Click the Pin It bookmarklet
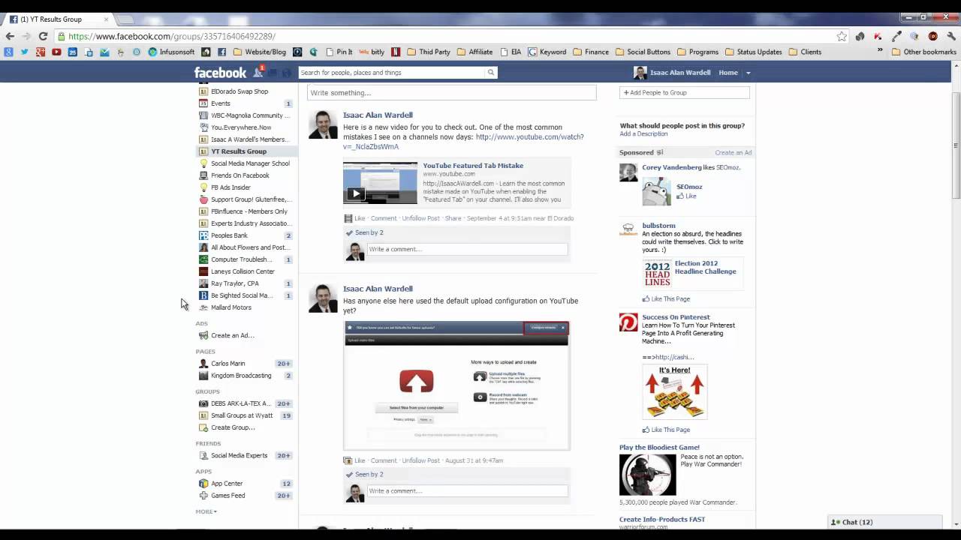This screenshot has height=540, width=961. click(x=339, y=52)
